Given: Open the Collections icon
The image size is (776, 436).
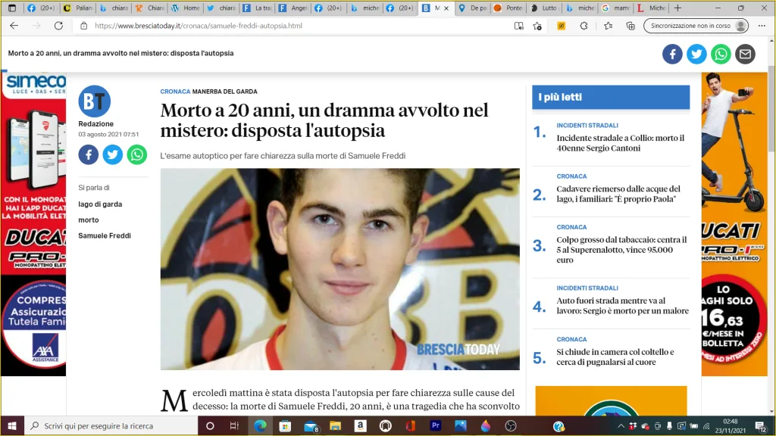Looking at the screenshot, I should pos(630,26).
